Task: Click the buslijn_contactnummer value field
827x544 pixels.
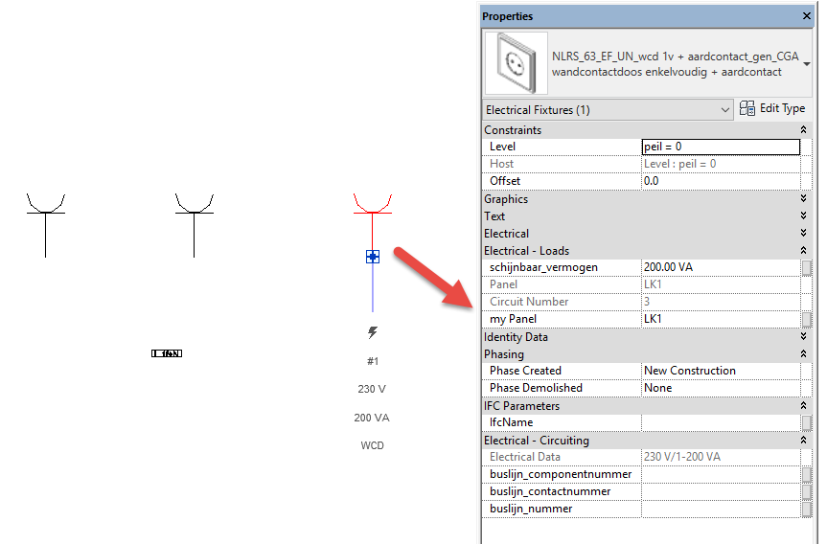Action: click(x=721, y=491)
